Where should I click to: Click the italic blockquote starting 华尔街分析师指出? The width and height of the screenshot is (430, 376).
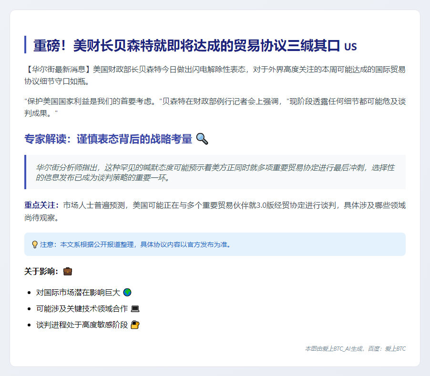point(215,173)
